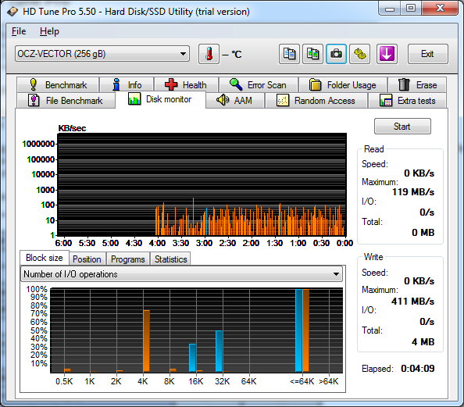Click the camera save screenshot icon
The width and height of the screenshot is (464, 407).
point(336,54)
